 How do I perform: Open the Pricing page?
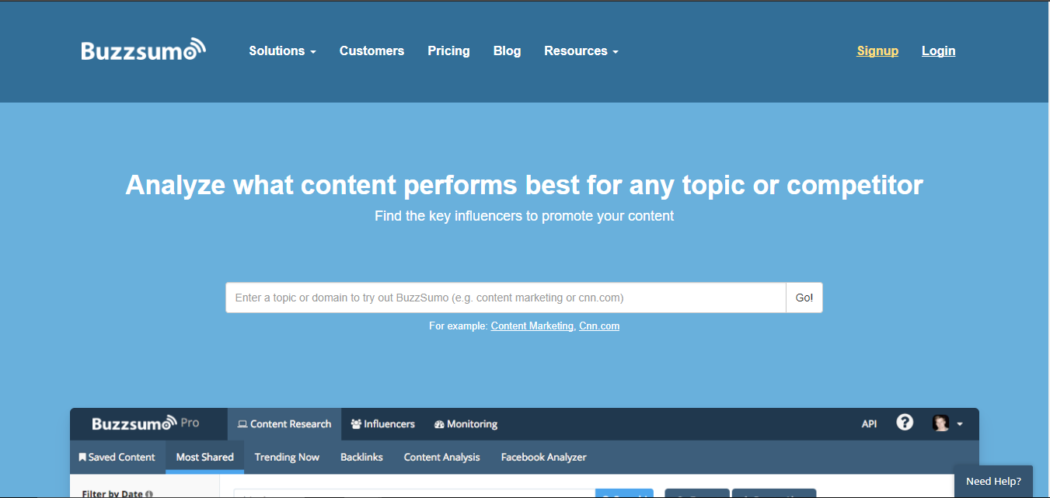pyautogui.click(x=448, y=51)
